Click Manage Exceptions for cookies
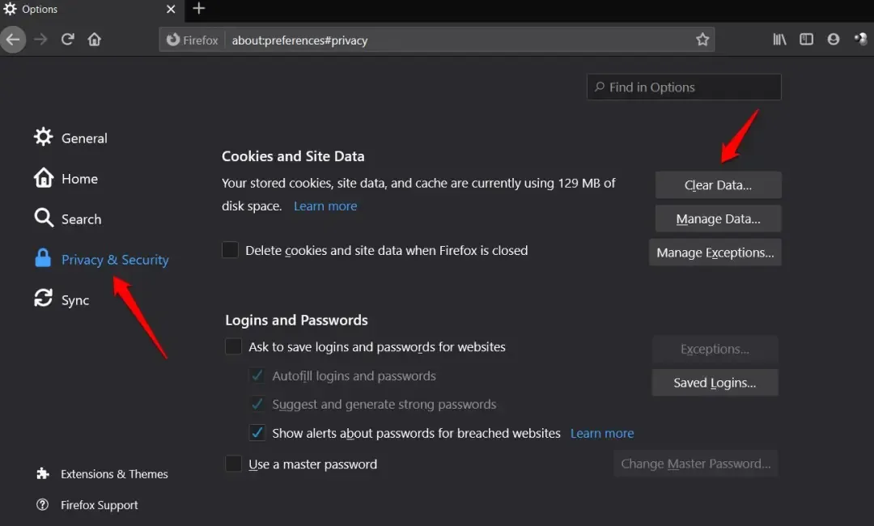874x526 pixels. tap(715, 252)
